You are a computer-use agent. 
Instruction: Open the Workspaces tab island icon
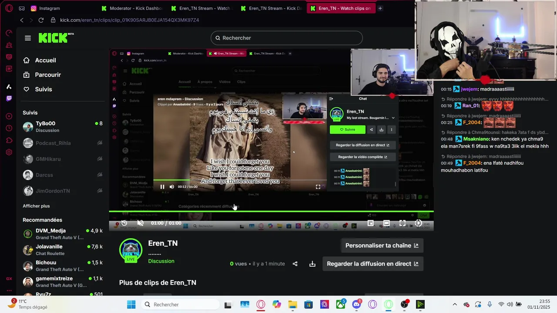[x=21, y=8]
